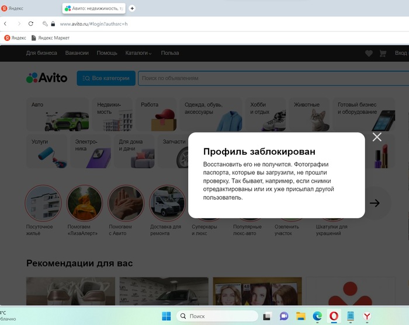Expand the Каталоги dropdown
Image resolution: width=409 pixels, height=325 pixels.
[138, 53]
